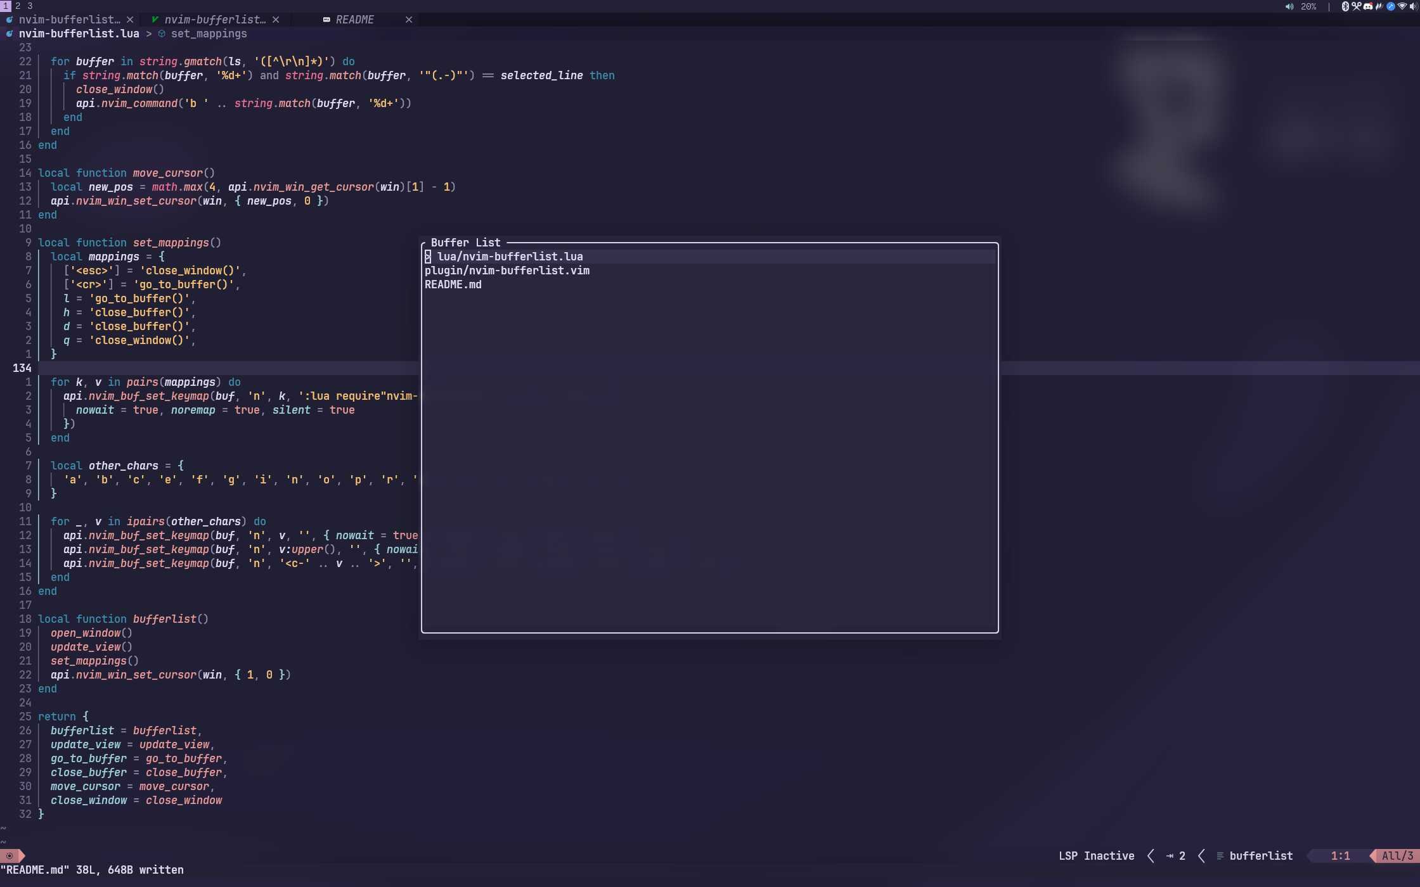
Task: Click the breadcrumb chevron after nvim-bufferlist.lua
Action: pyautogui.click(x=149, y=34)
